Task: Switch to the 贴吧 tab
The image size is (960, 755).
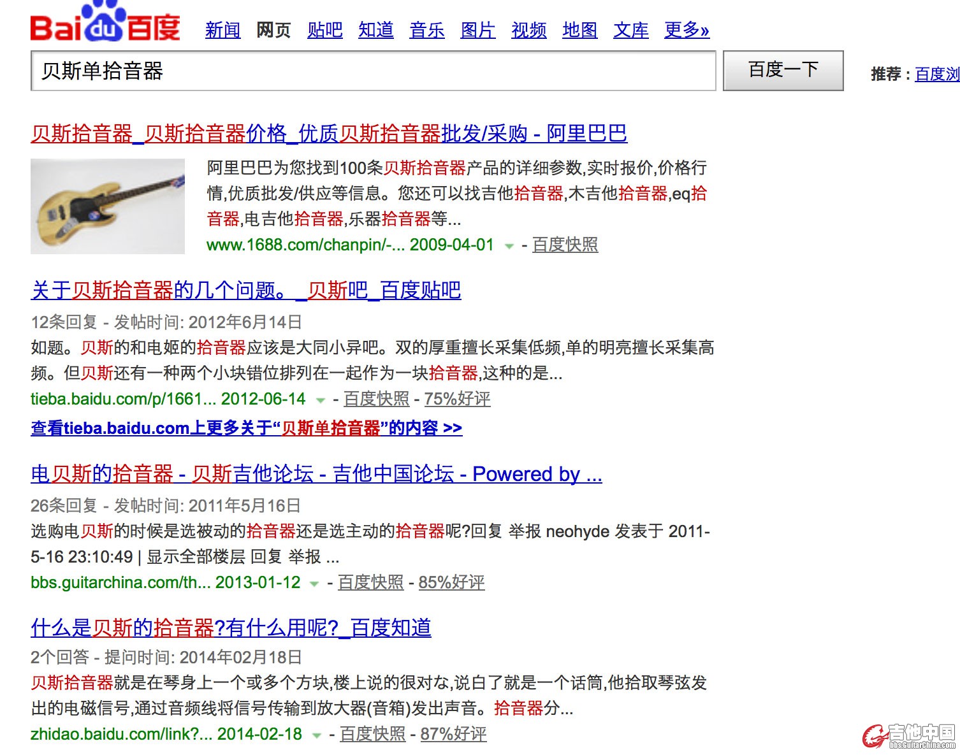Action: pos(324,30)
